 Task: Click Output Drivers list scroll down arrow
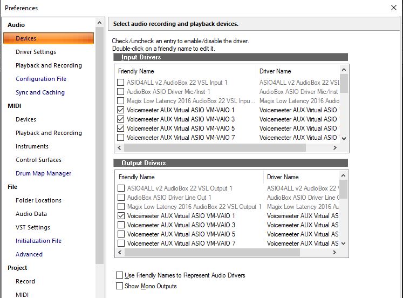[343, 243]
